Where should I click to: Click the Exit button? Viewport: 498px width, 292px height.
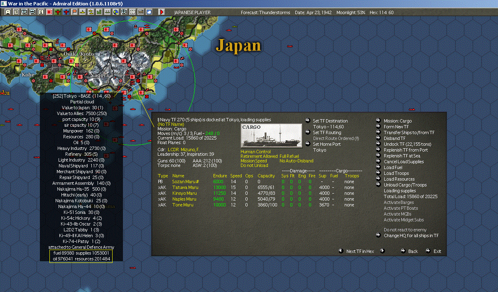point(437,251)
